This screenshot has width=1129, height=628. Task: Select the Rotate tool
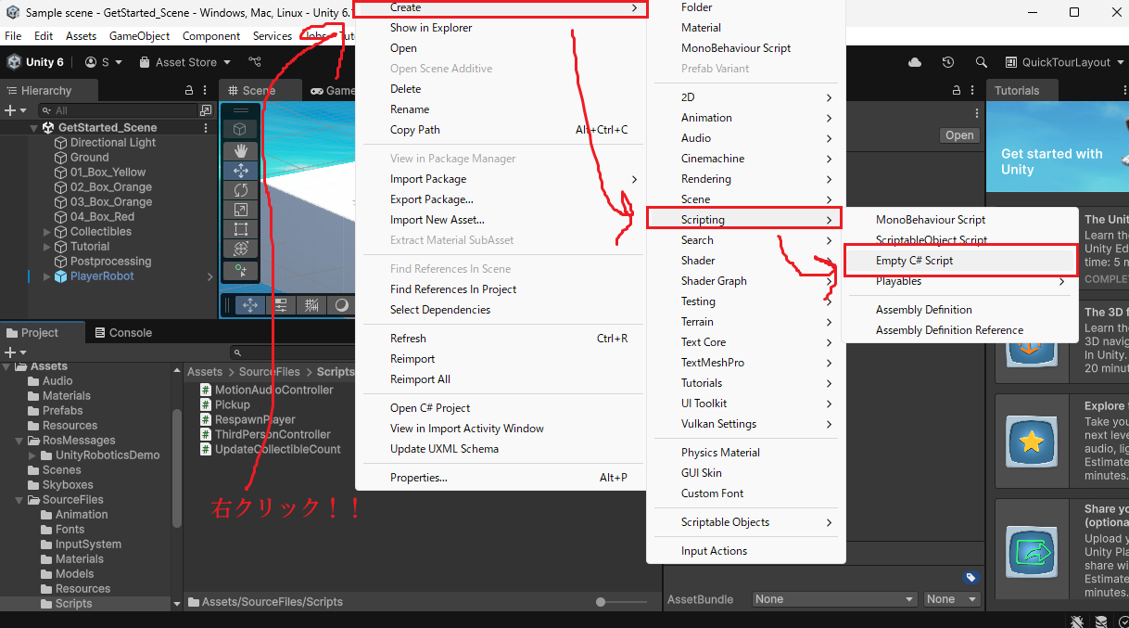pos(240,189)
